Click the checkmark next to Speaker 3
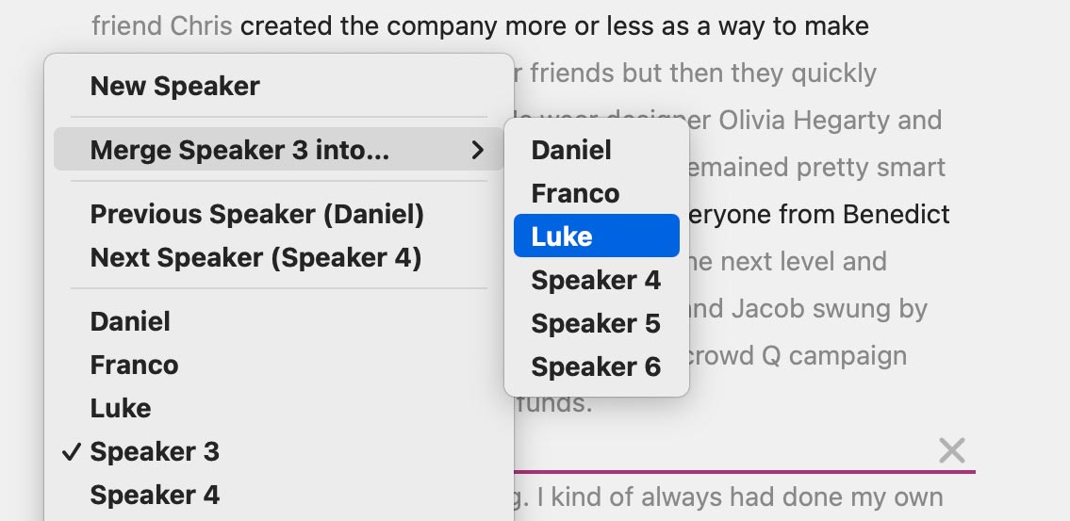Viewport: 1070px width, 521px height. [71, 452]
